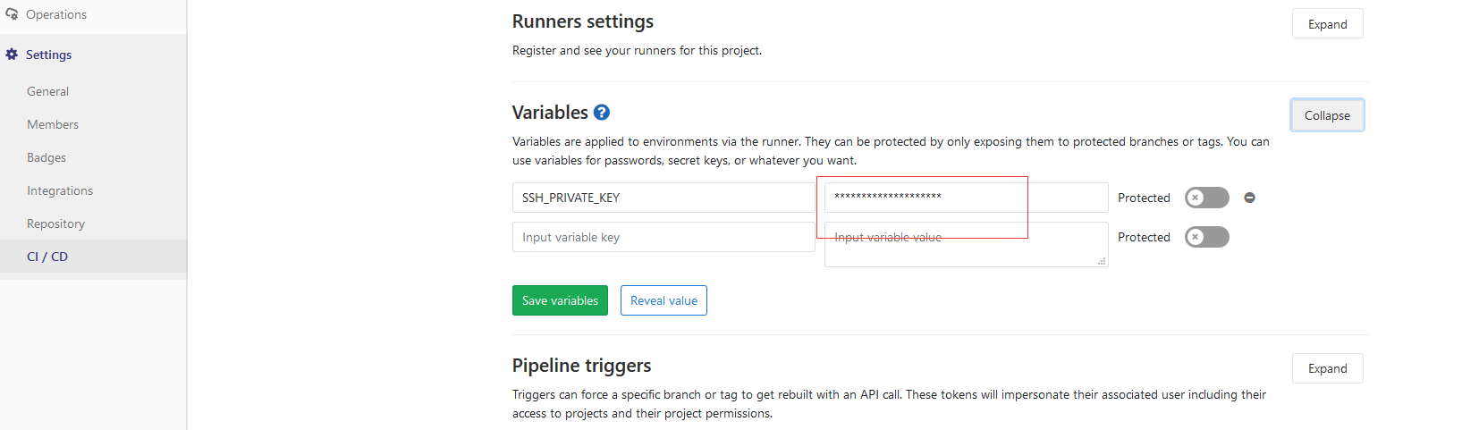Click the Variables help question mark icon
Viewport: 1479px width, 430px height.
point(602,113)
